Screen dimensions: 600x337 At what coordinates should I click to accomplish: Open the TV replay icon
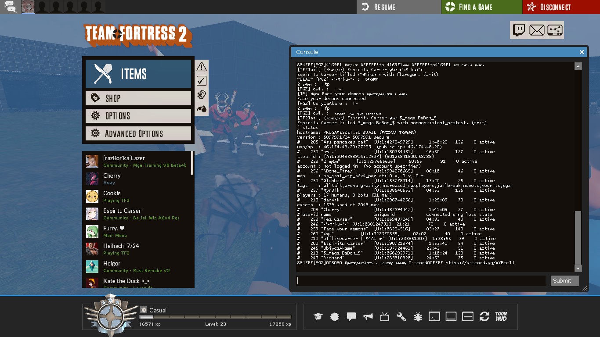click(x=385, y=317)
